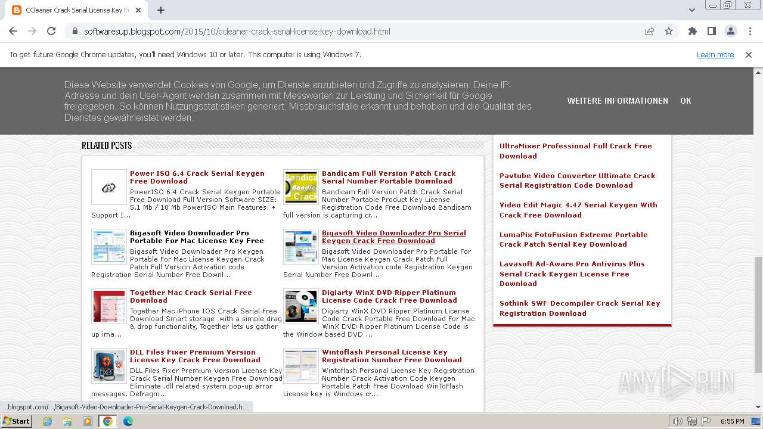
Task: Open LumaPix FotoFusion Extreme Portable link
Action: click(573, 239)
